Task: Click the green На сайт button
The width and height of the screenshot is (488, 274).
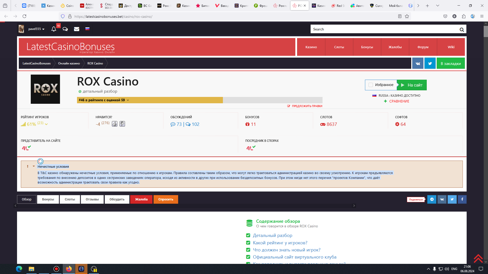Action: [x=411, y=85]
